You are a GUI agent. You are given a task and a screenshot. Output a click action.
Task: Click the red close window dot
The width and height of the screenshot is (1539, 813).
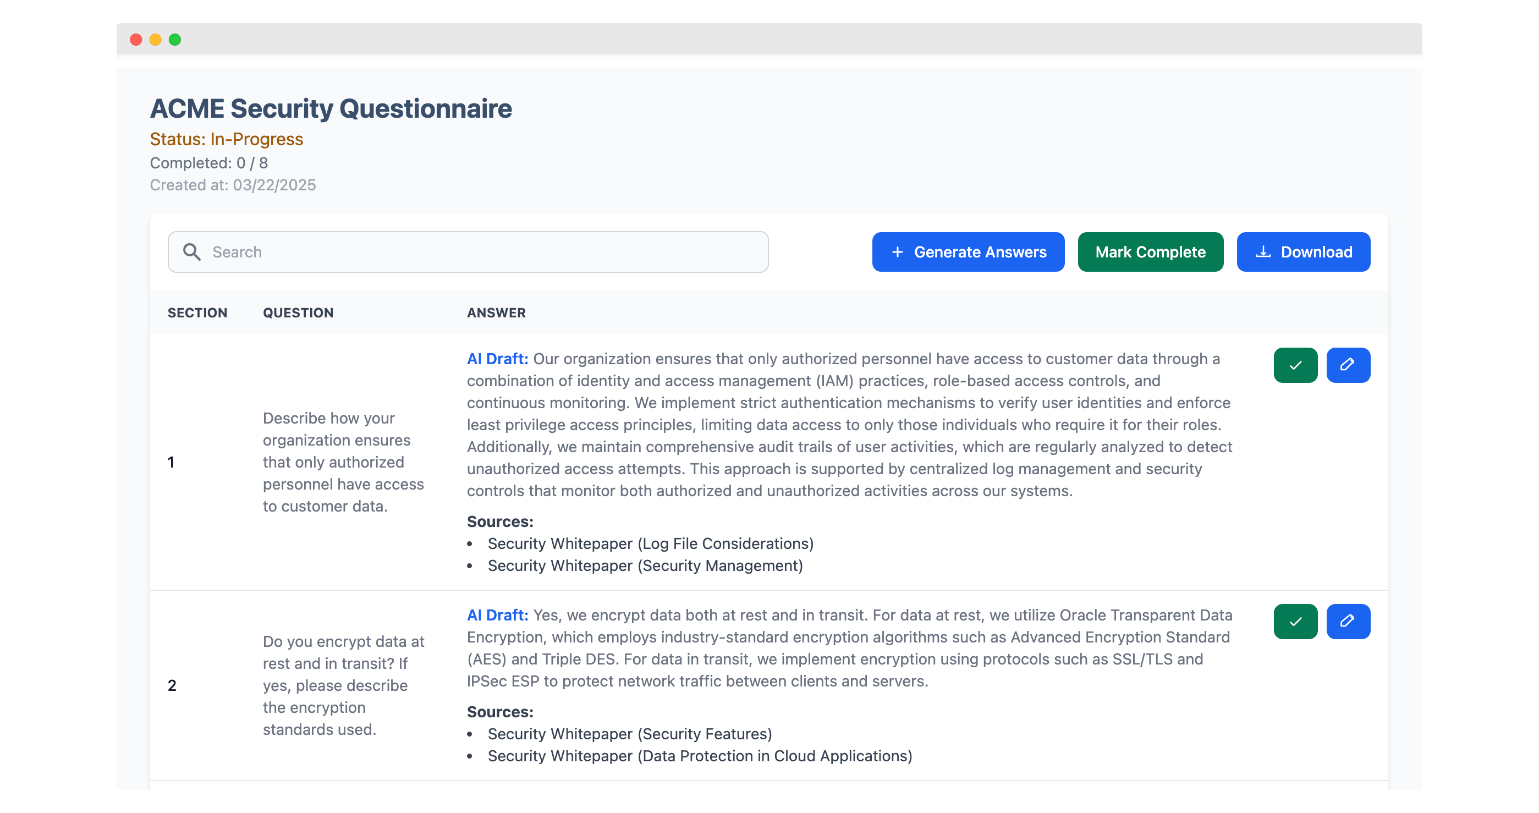coord(136,40)
